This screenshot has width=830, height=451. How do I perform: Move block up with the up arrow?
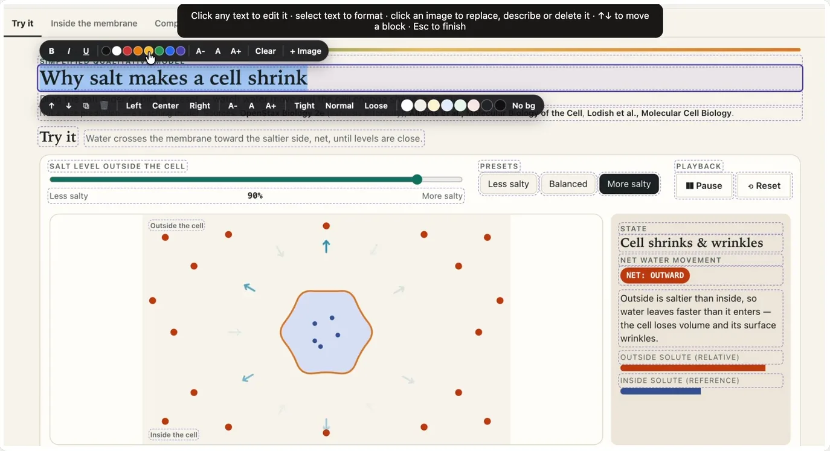51,106
